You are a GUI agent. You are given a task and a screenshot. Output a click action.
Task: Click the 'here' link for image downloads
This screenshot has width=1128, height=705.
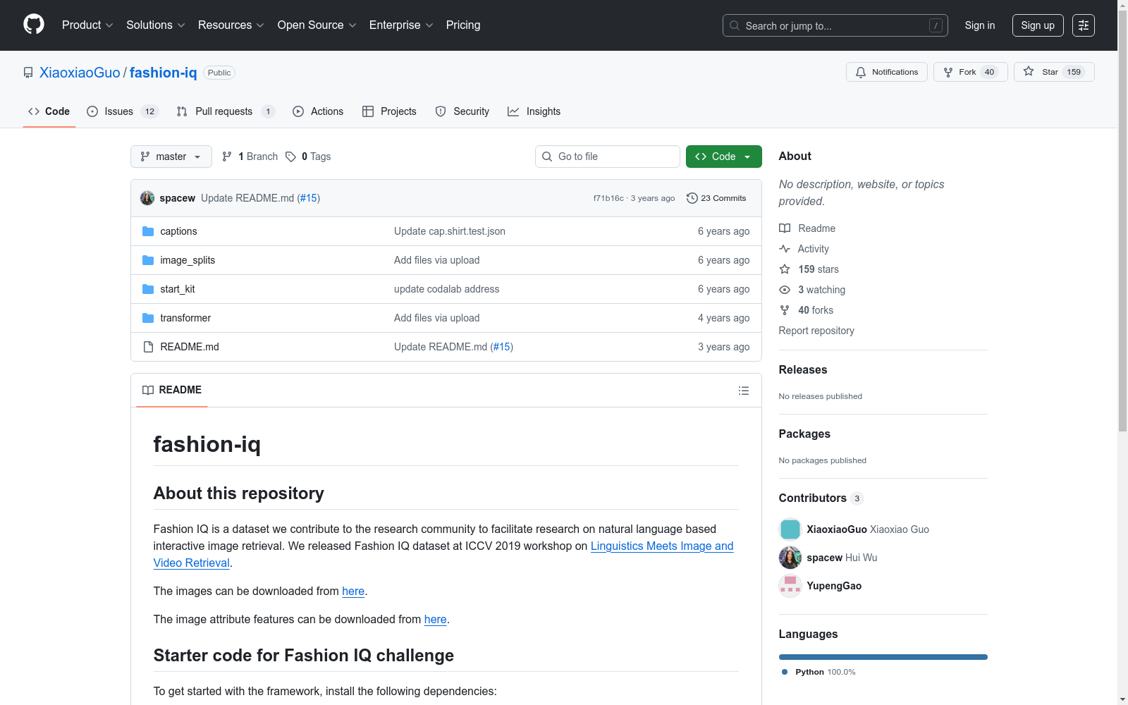[353, 591]
